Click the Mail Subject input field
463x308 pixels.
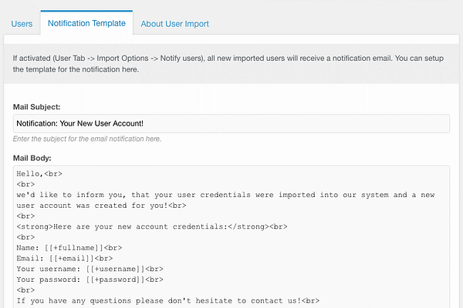pos(231,123)
